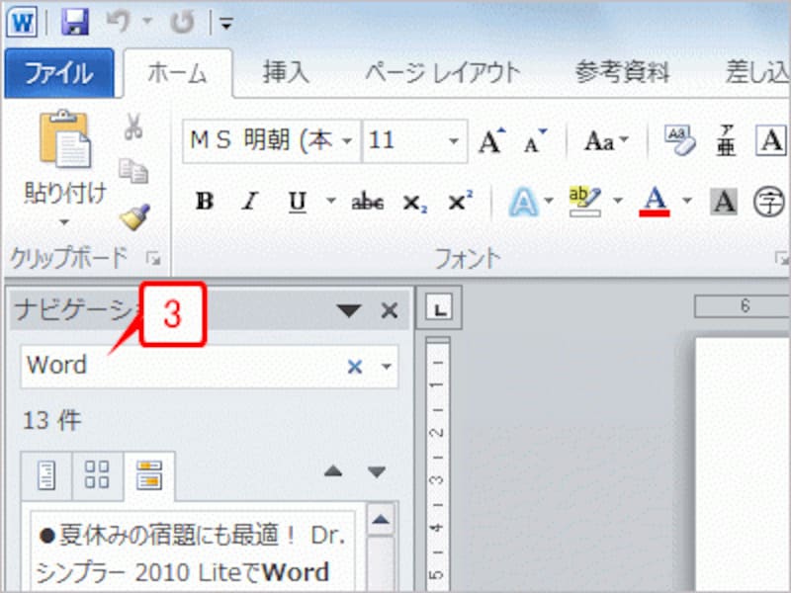Go to previous search result arrow
Viewport: 791px width, 593px height.
point(333,472)
